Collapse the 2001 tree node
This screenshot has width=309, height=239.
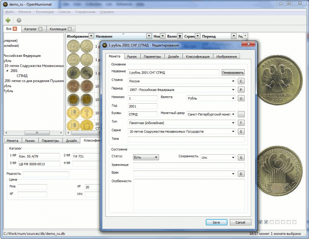coord(7,71)
